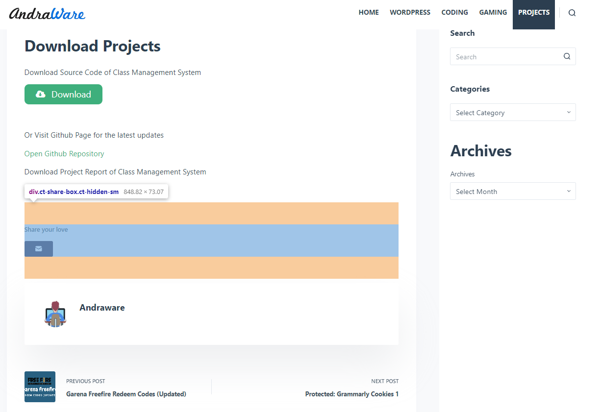Click the magnifier icon in the sidebar search box
Viewport: 601px width, 412px height.
pos(567,56)
